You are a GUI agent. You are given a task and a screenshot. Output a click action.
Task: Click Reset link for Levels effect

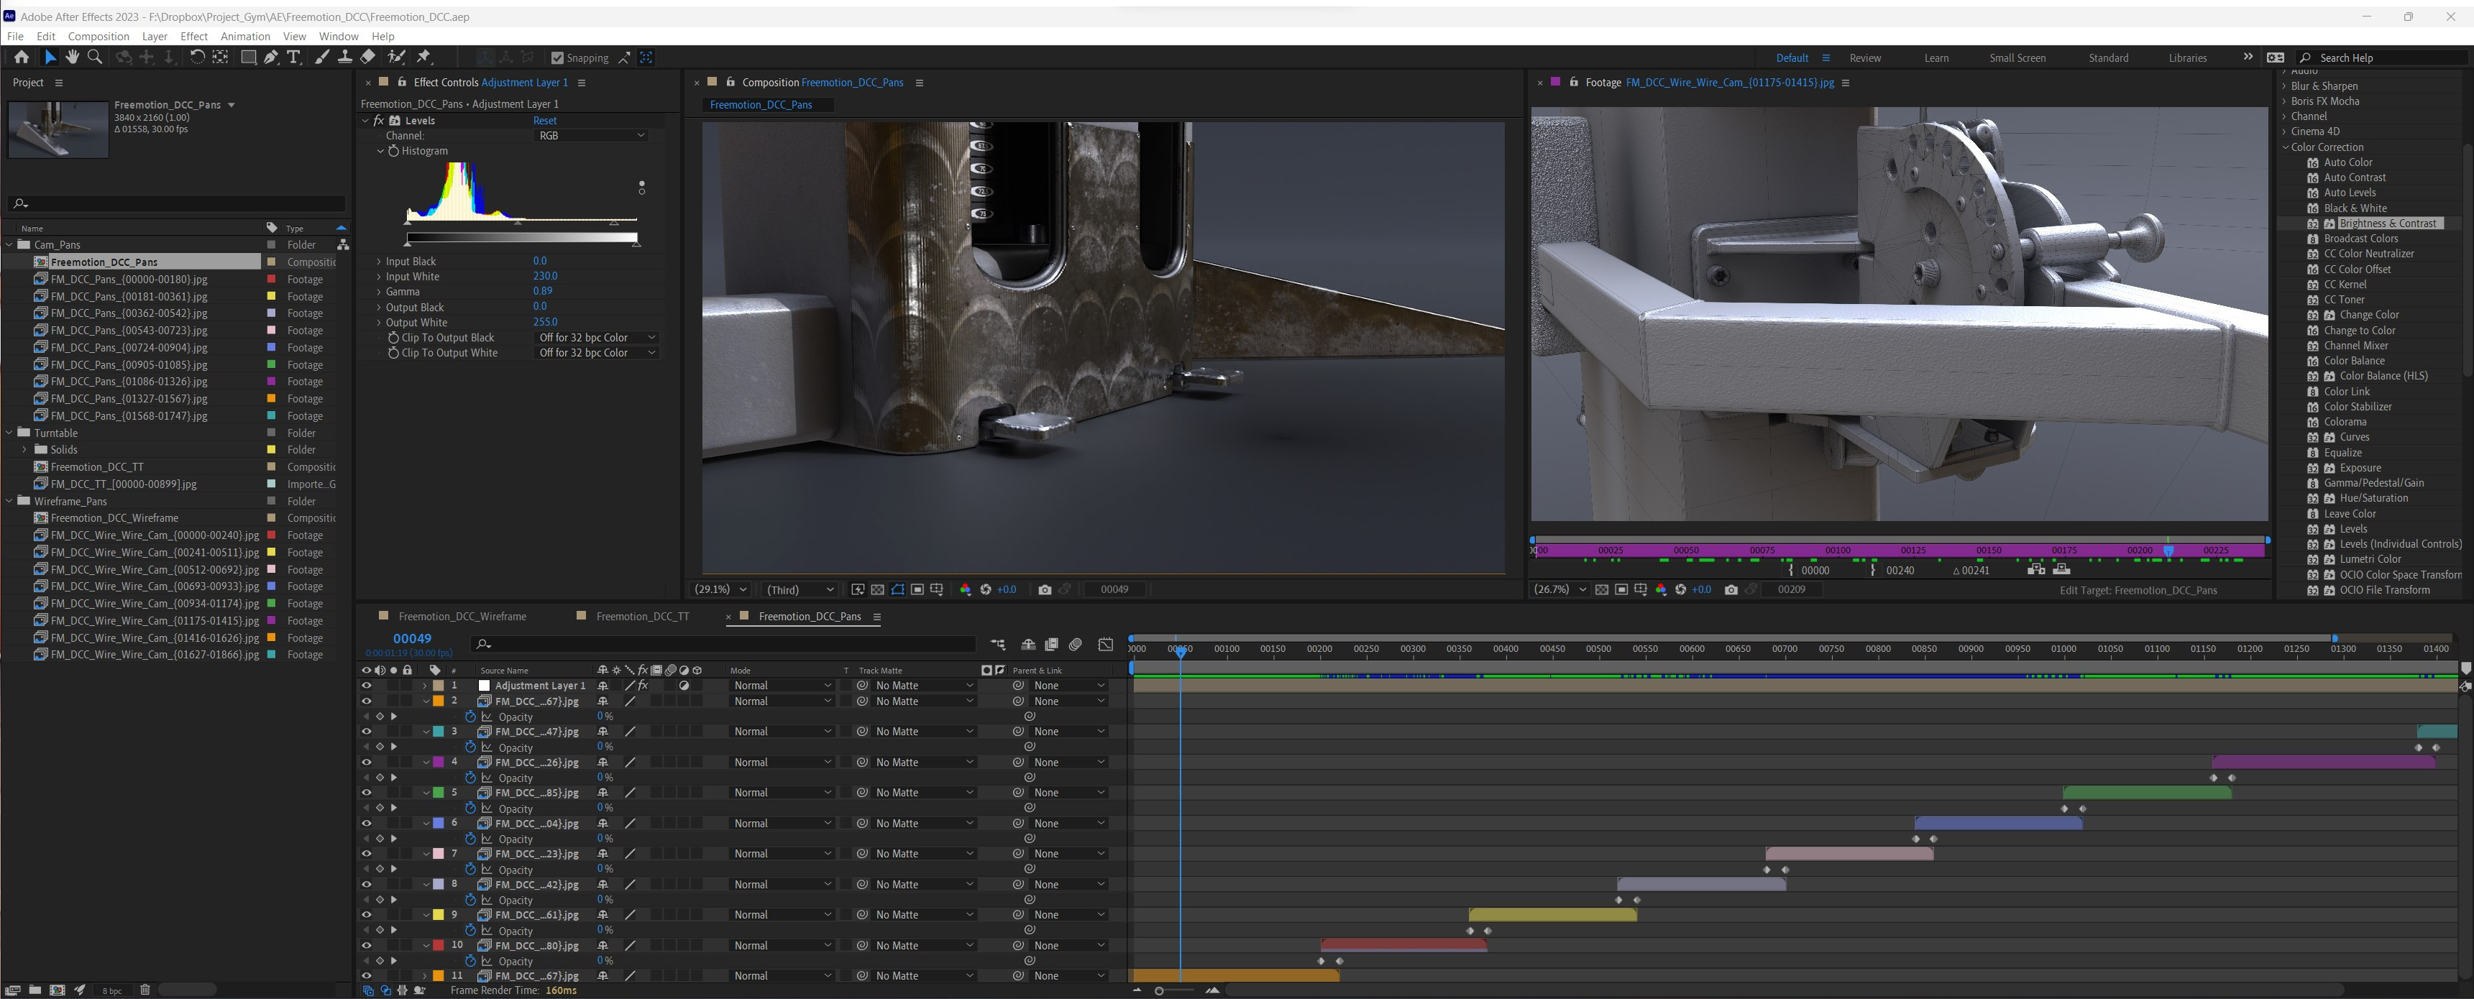tap(544, 120)
